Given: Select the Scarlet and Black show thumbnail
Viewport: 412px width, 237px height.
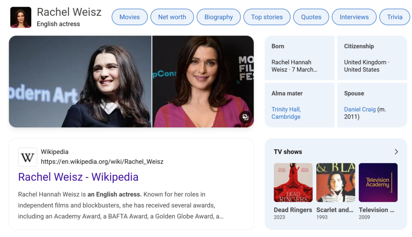Looking at the screenshot, I should point(336,183).
